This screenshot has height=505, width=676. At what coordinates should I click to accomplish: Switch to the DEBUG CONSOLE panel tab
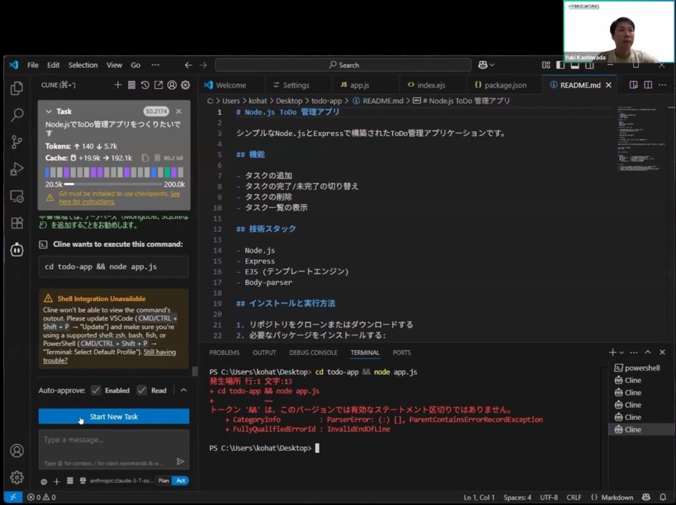[313, 353]
